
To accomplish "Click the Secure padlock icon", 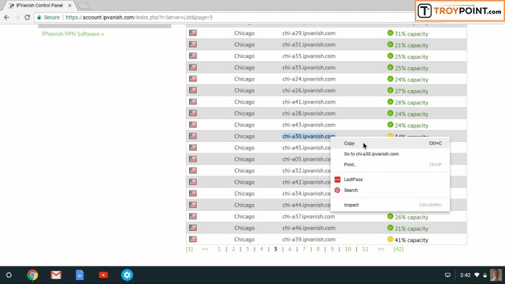I will (x=39, y=17).
